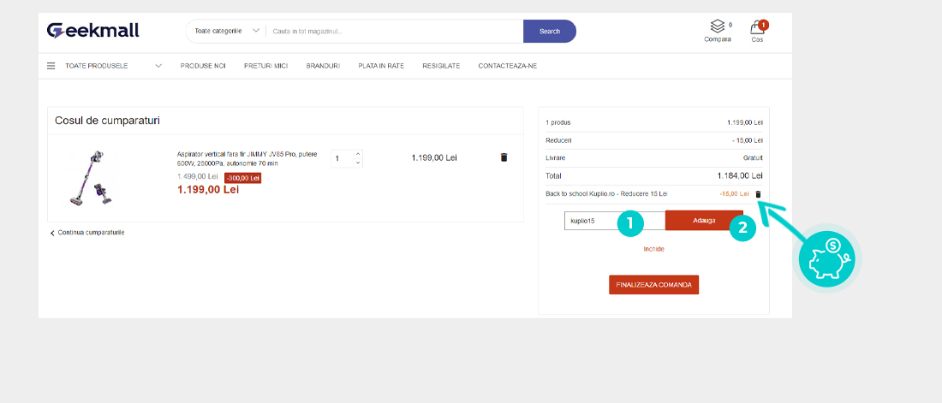Open the Resigilate menu item
This screenshot has height=403, width=942.
441,66
